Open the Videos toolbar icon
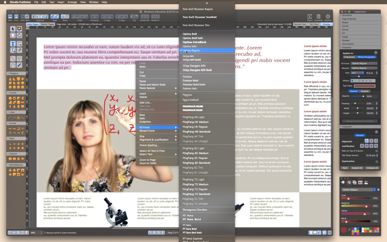387x242 pixels. coord(310,17)
